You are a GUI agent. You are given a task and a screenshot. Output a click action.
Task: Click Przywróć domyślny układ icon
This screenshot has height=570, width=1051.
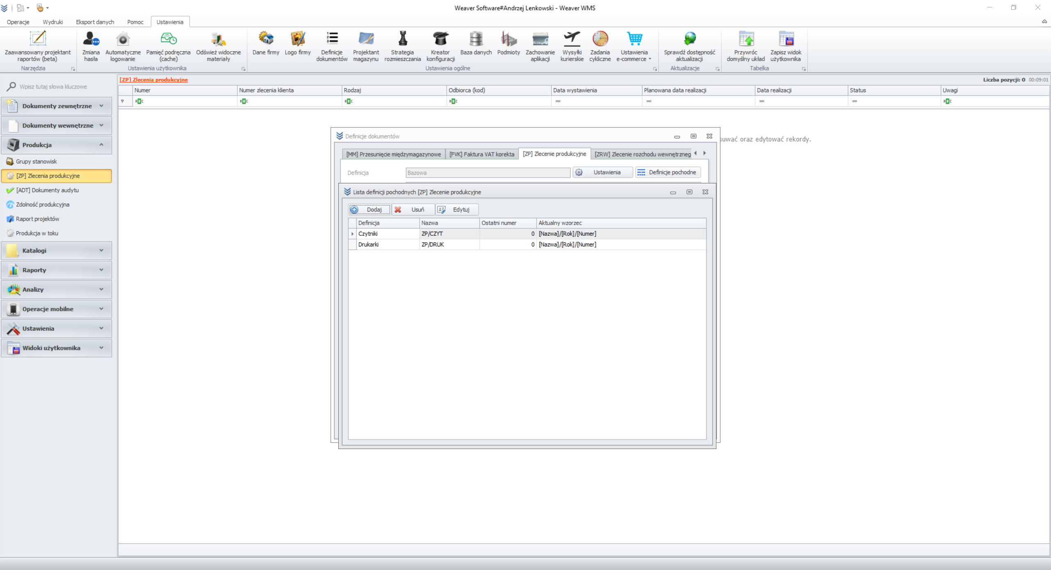tap(746, 39)
